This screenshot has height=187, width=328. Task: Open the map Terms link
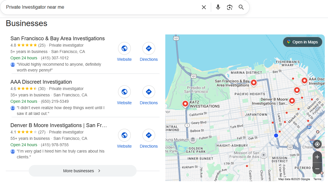(x=317, y=179)
